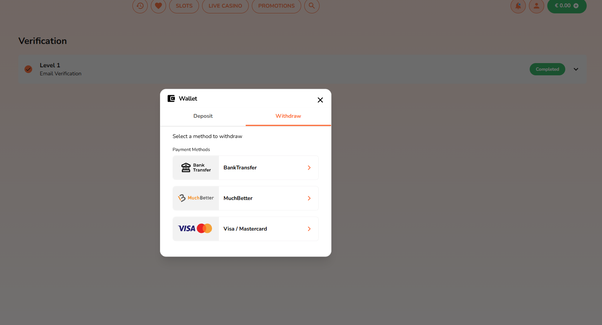This screenshot has width=602, height=325.
Task: Open the search magnifier icon
Action: [x=312, y=6]
